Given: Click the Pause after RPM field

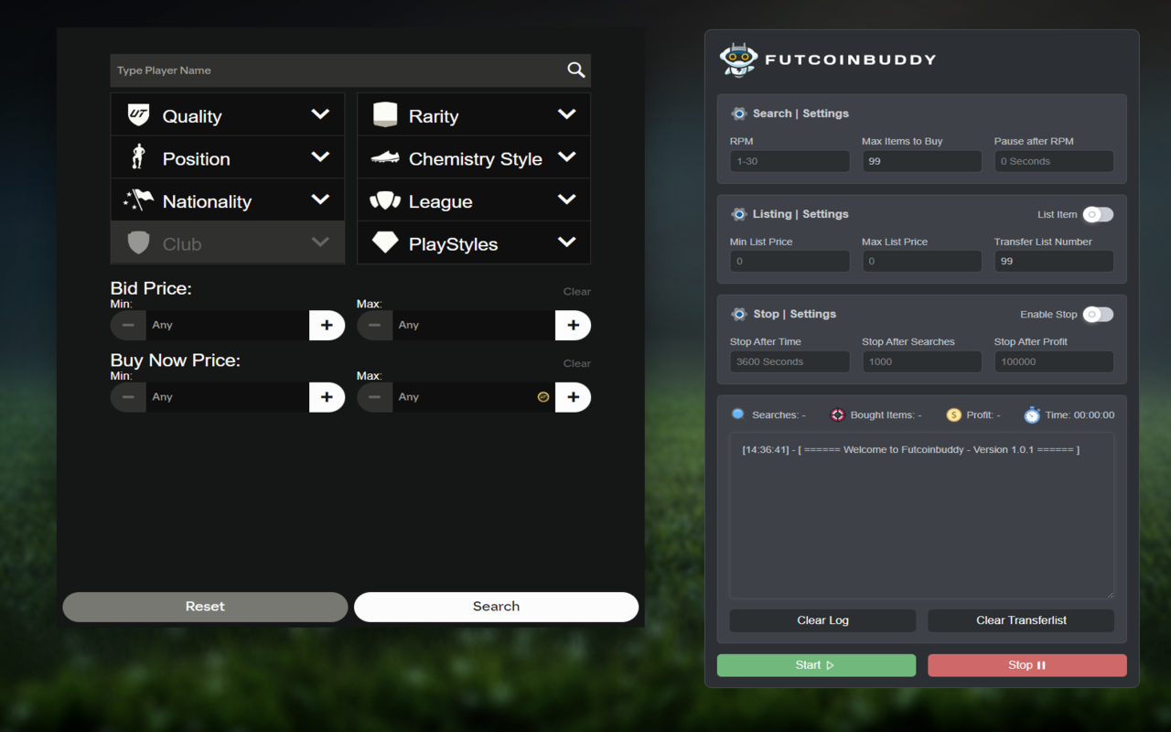Looking at the screenshot, I should coord(1054,161).
